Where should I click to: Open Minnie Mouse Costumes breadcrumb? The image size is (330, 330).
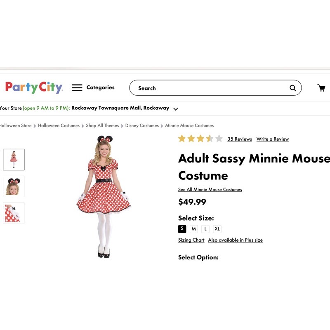(189, 125)
